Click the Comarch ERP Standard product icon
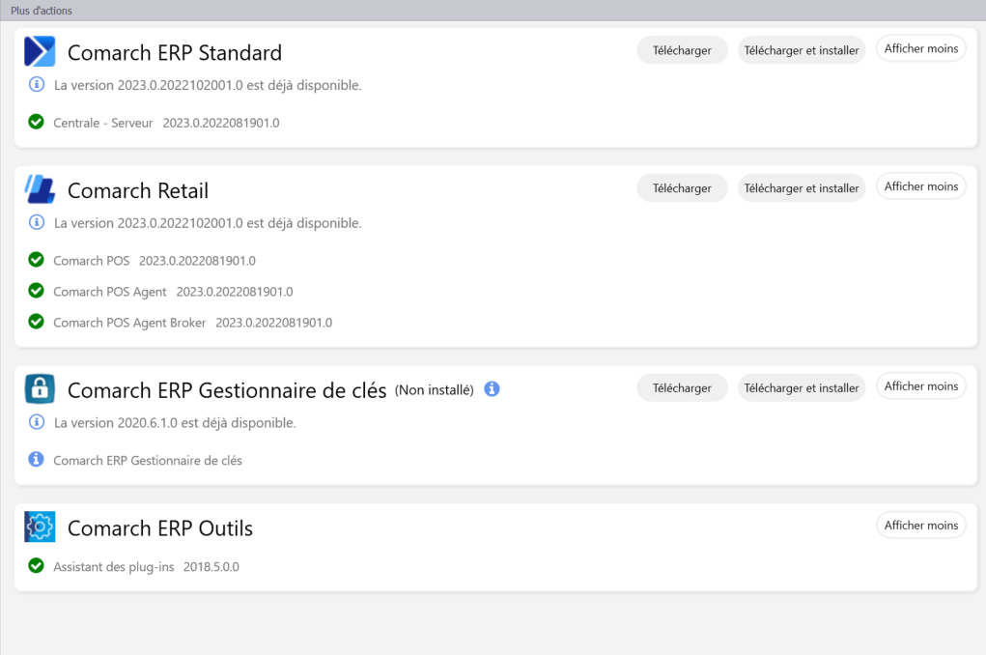986x655 pixels. pos(40,51)
